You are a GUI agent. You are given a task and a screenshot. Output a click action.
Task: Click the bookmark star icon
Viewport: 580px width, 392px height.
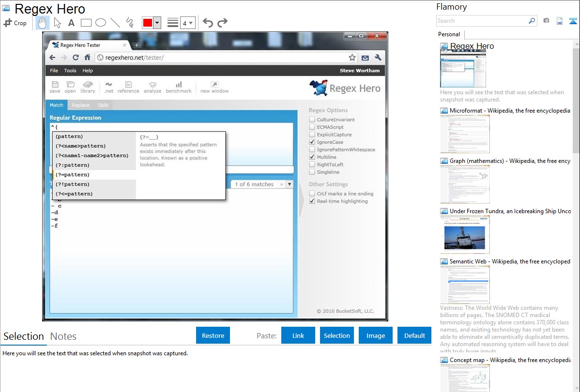tap(352, 58)
